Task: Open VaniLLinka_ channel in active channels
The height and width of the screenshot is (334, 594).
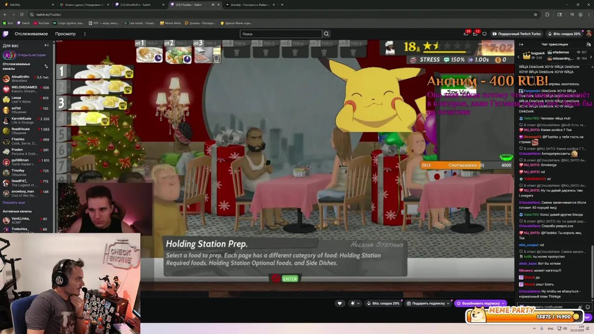Action: click(x=27, y=220)
